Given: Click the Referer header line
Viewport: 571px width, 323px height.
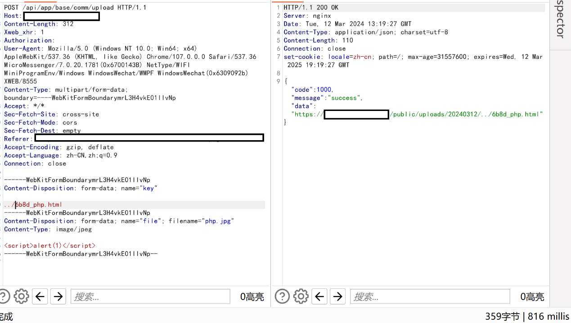Looking at the screenshot, I should (x=134, y=138).
